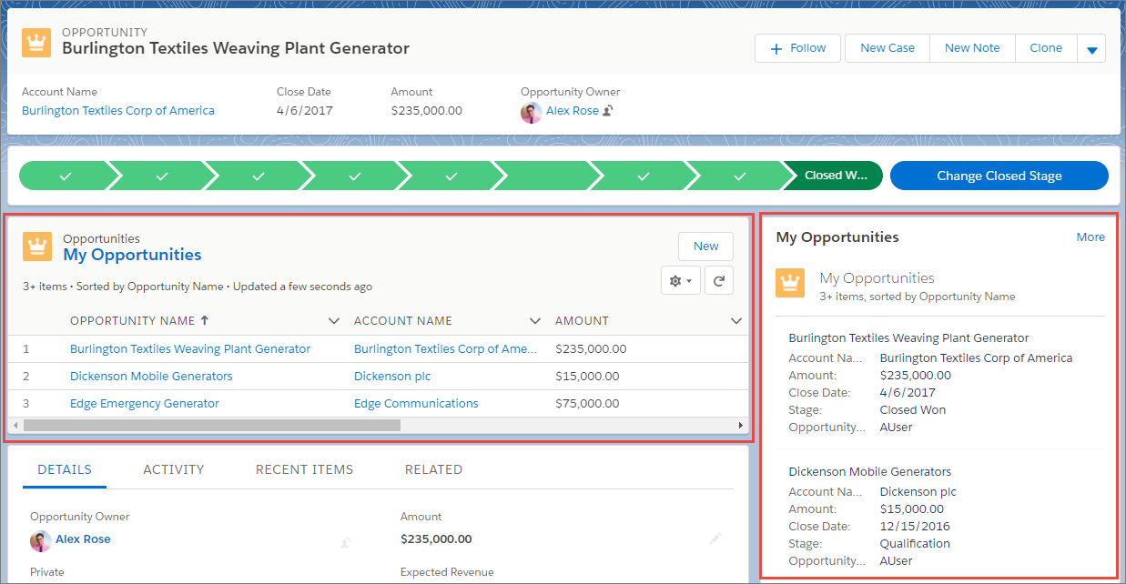The image size is (1126, 584).
Task: Switch to the Related tab
Action: (433, 469)
